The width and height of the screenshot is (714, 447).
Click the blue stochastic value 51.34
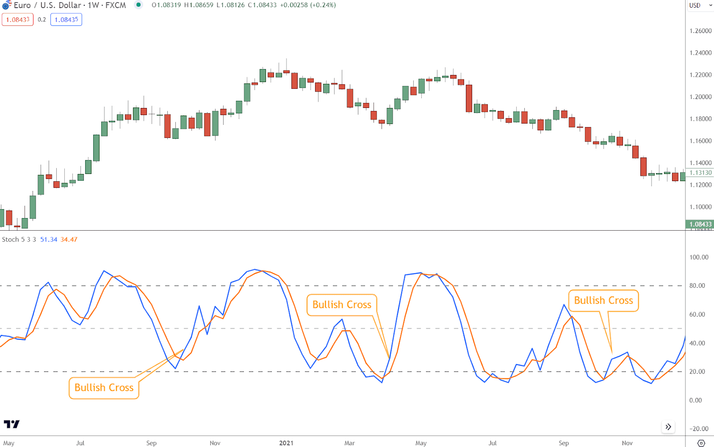(49, 240)
